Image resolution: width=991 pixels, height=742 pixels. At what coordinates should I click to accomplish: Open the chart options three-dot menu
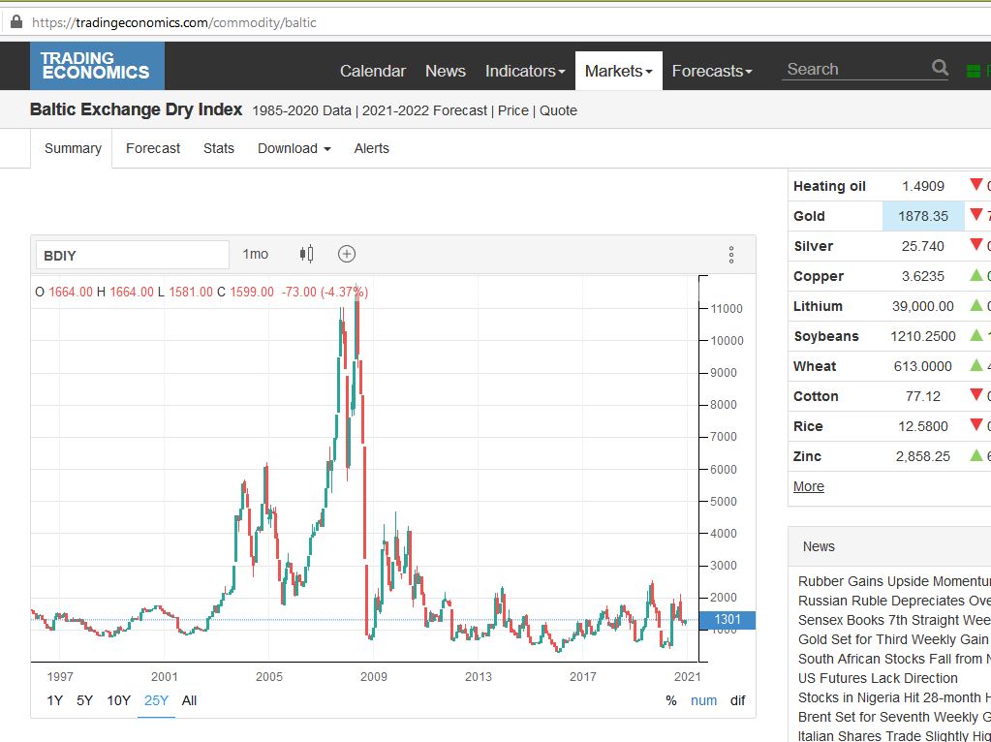coord(731,253)
